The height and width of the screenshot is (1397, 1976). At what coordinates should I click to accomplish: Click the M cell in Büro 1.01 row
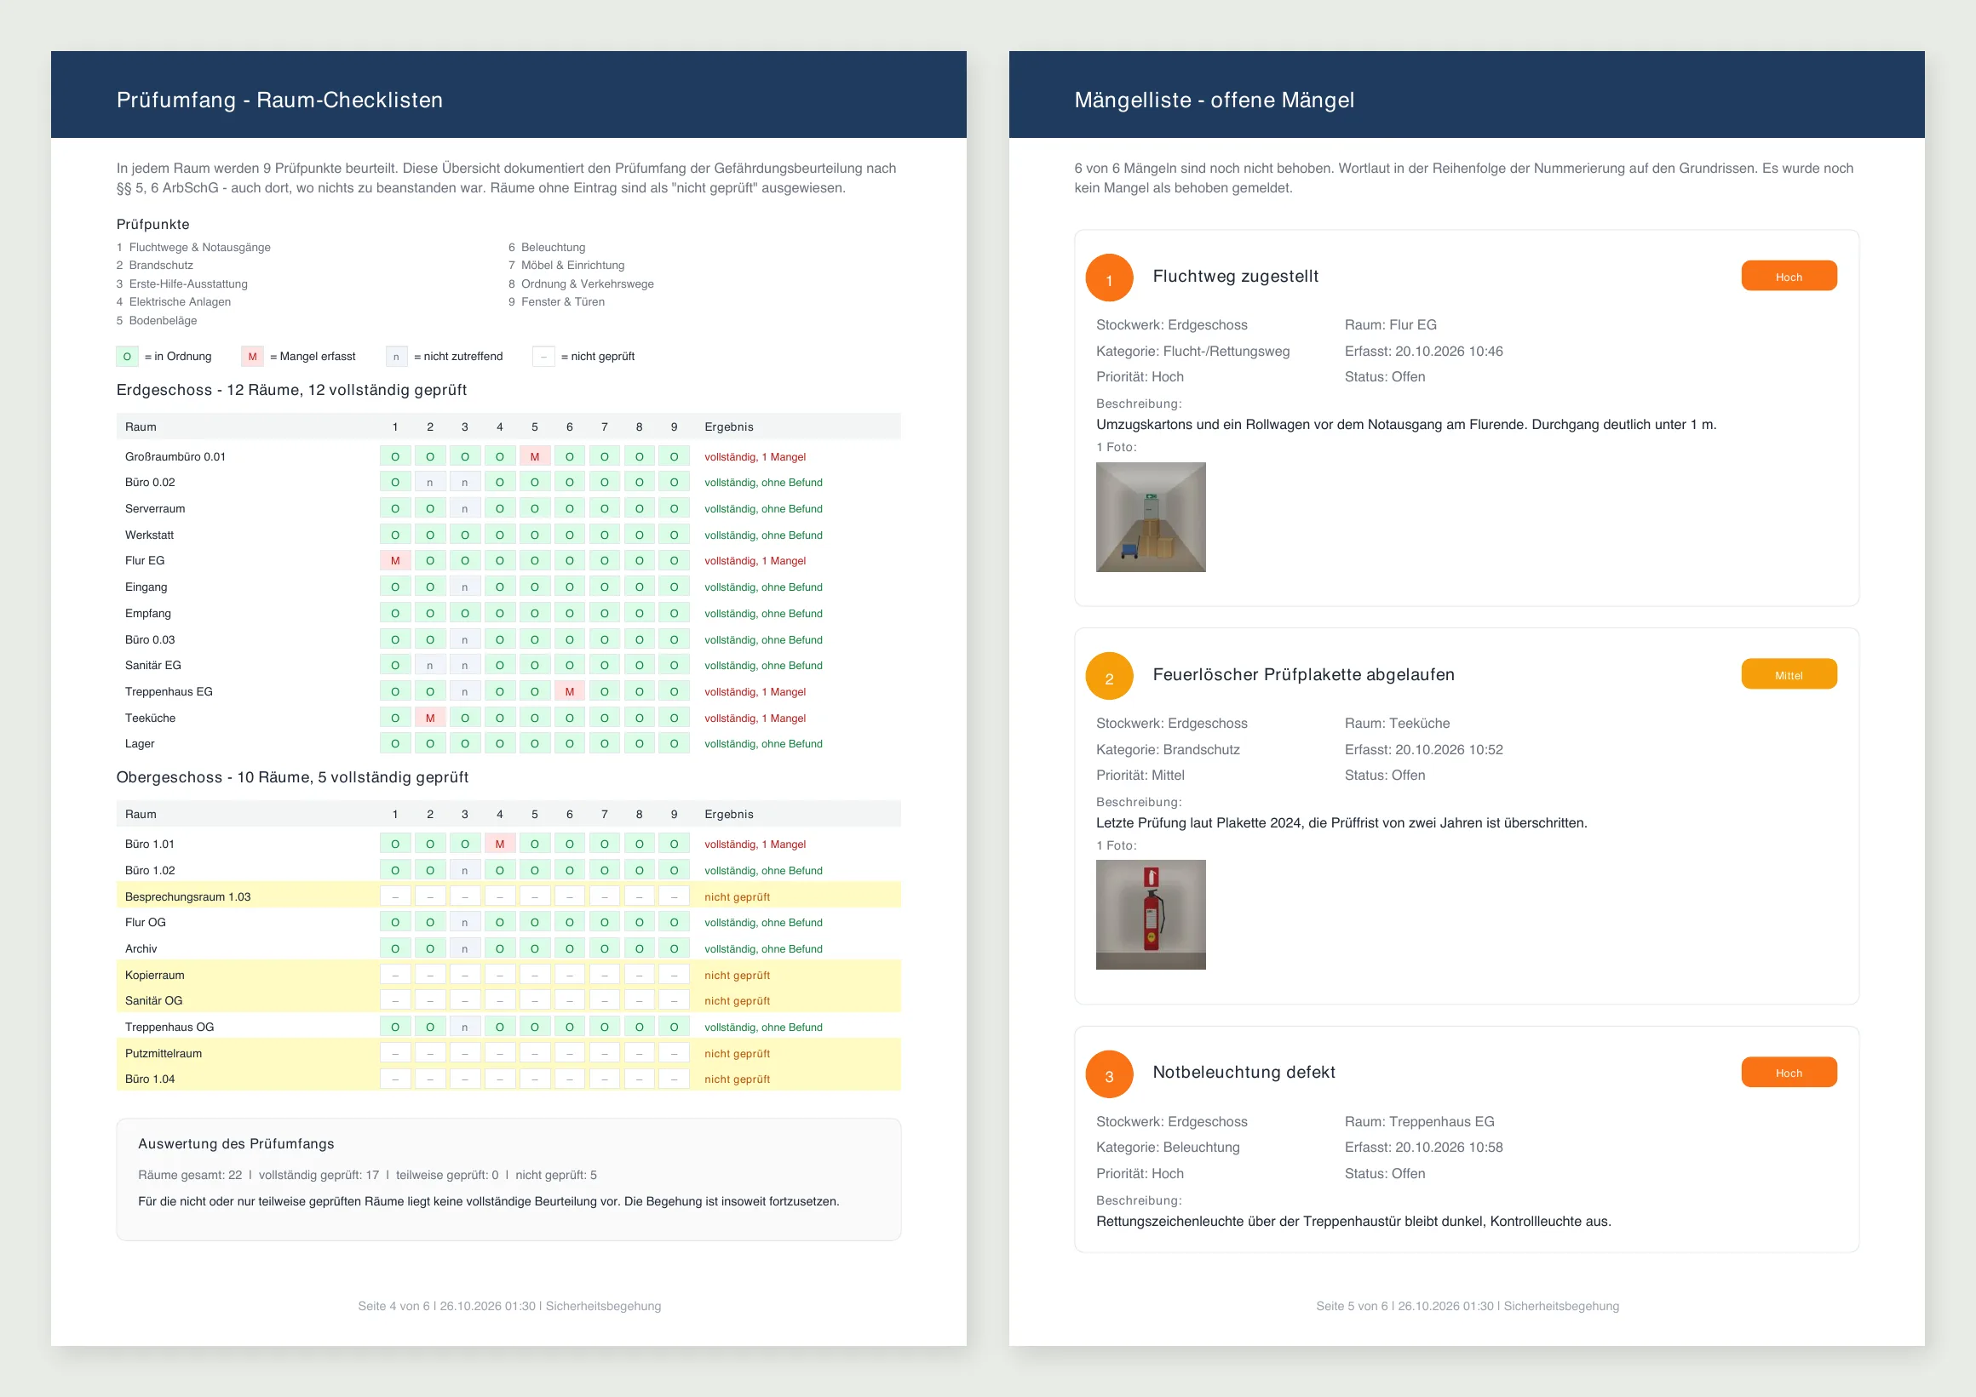[500, 844]
